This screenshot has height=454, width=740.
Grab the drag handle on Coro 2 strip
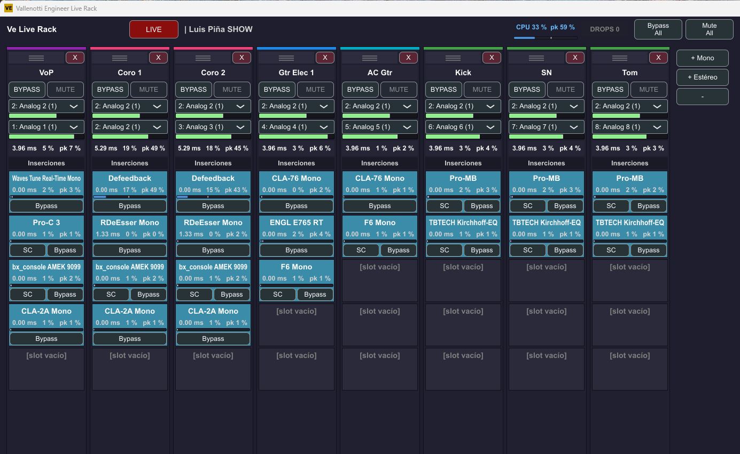(203, 58)
